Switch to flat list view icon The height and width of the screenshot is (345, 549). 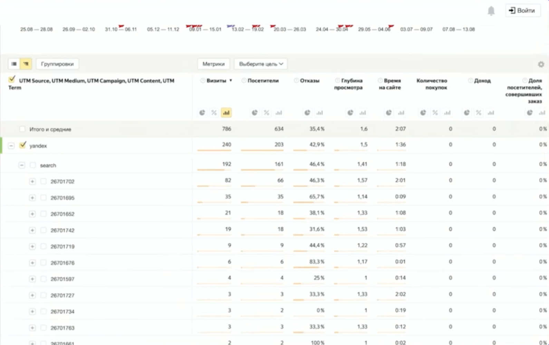pos(14,64)
